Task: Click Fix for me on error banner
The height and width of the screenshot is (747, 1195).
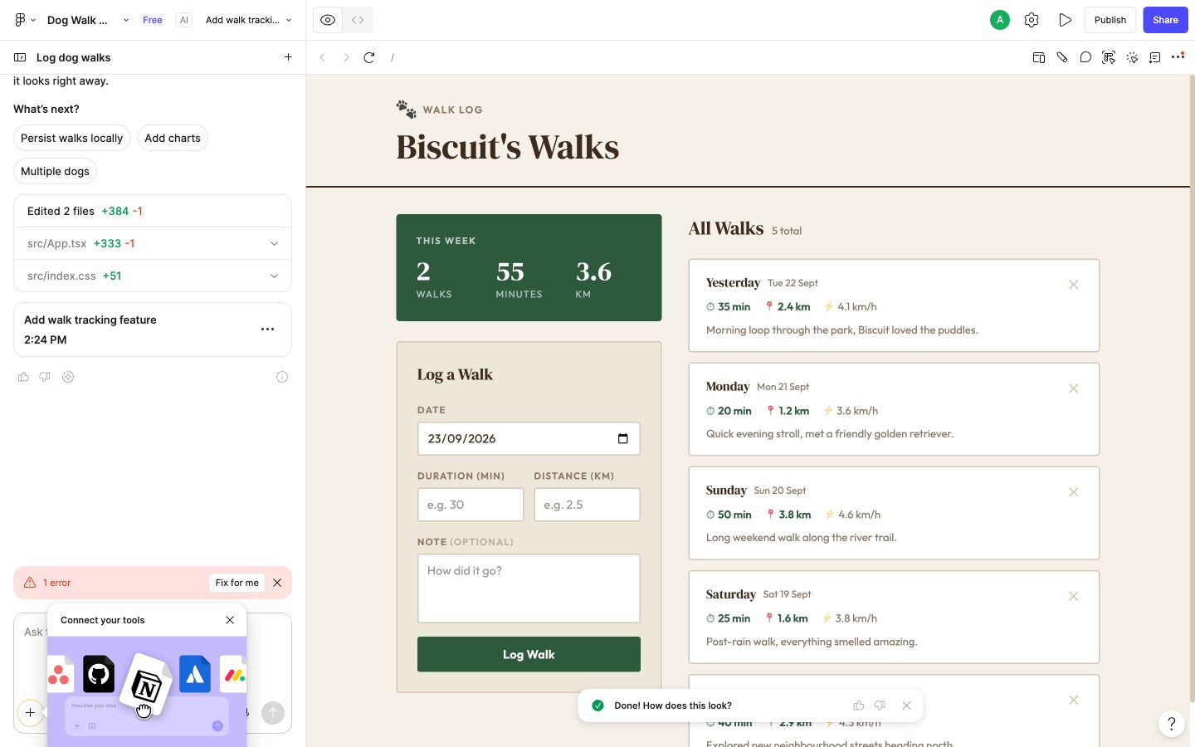Action: (237, 583)
